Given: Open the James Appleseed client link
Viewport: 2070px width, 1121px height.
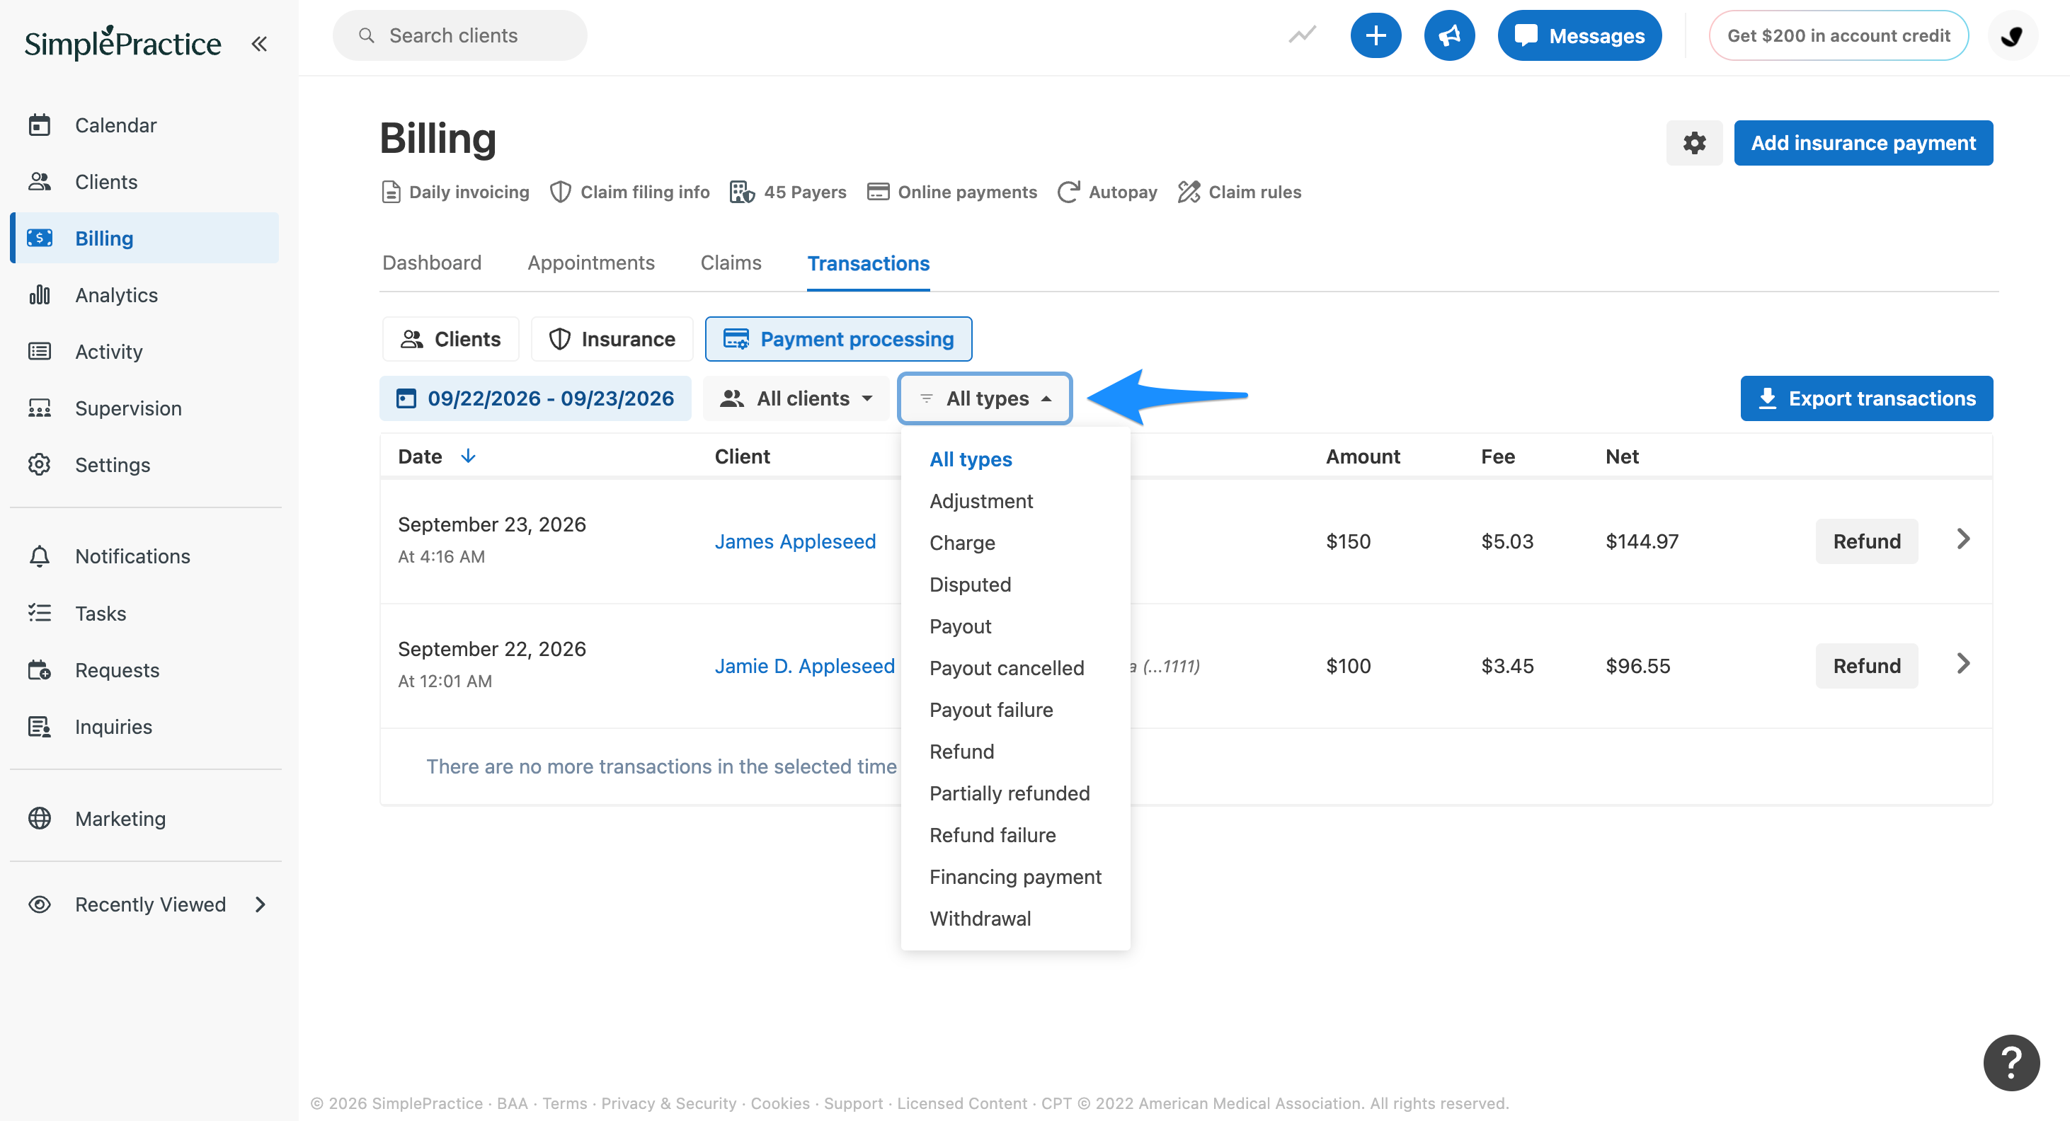Looking at the screenshot, I should pos(795,541).
